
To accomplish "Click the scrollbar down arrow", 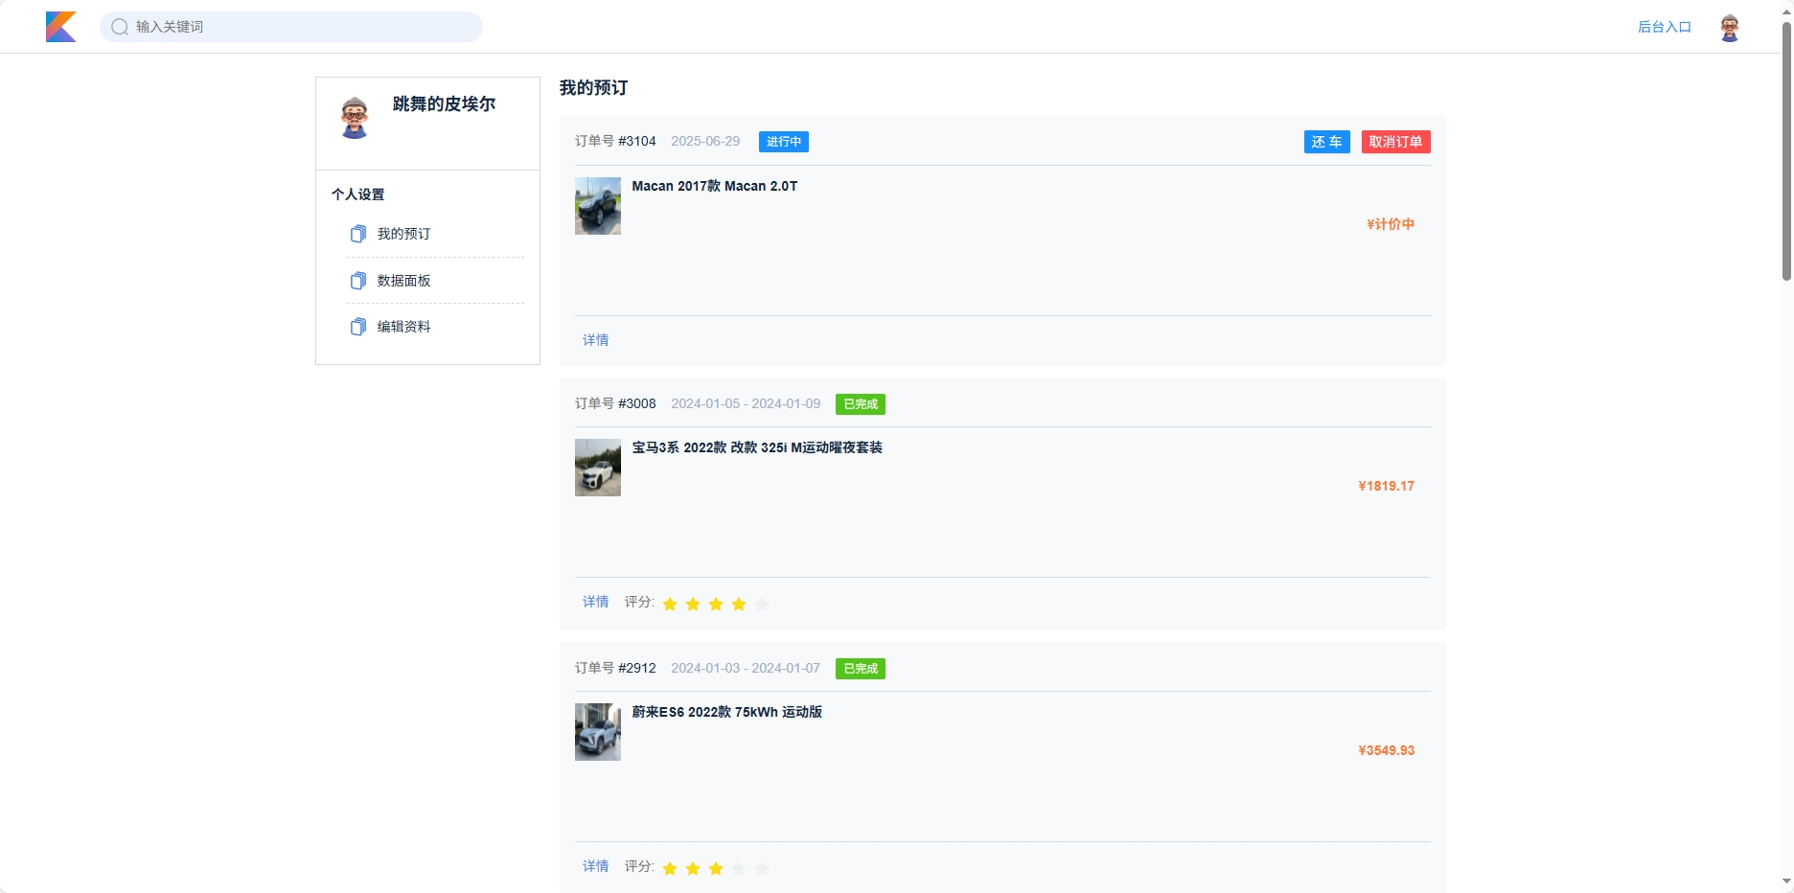I will coord(1786,882).
